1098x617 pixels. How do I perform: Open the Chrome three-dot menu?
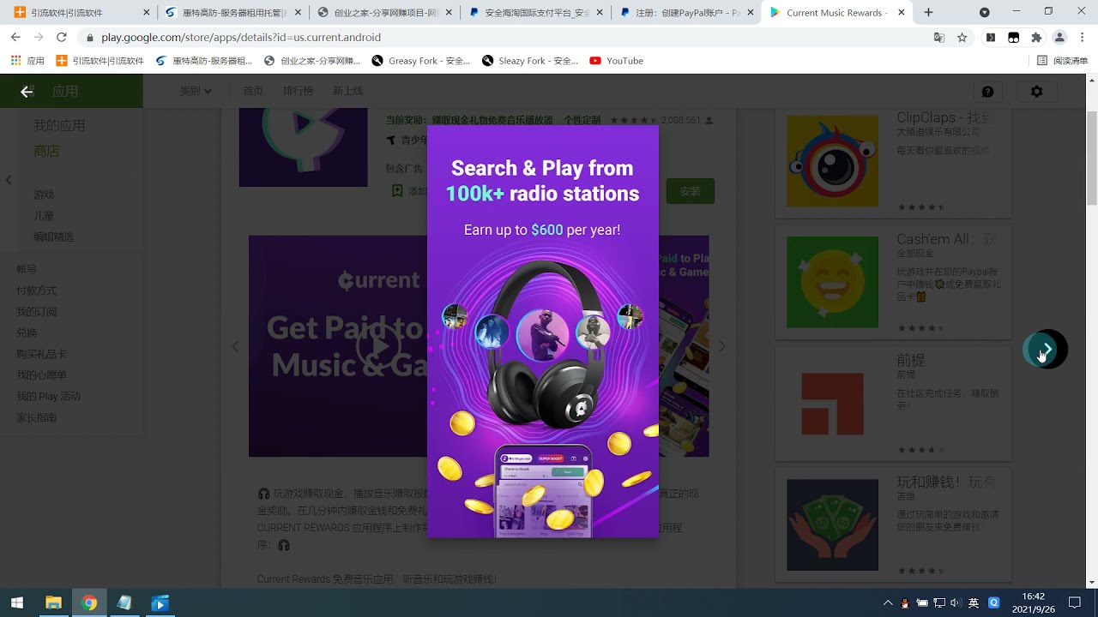pos(1083,38)
